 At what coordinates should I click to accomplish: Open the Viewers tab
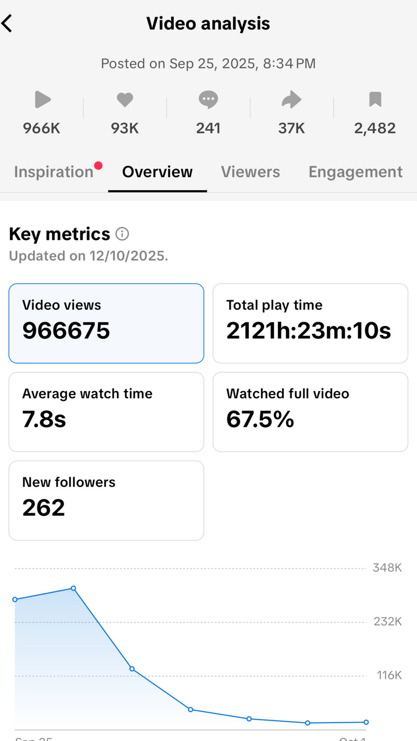250,172
